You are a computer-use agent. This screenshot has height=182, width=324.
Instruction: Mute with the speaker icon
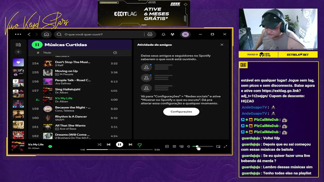point(188,146)
